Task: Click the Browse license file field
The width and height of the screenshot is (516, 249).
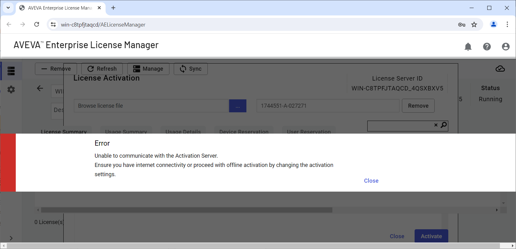Action: pyautogui.click(x=151, y=106)
